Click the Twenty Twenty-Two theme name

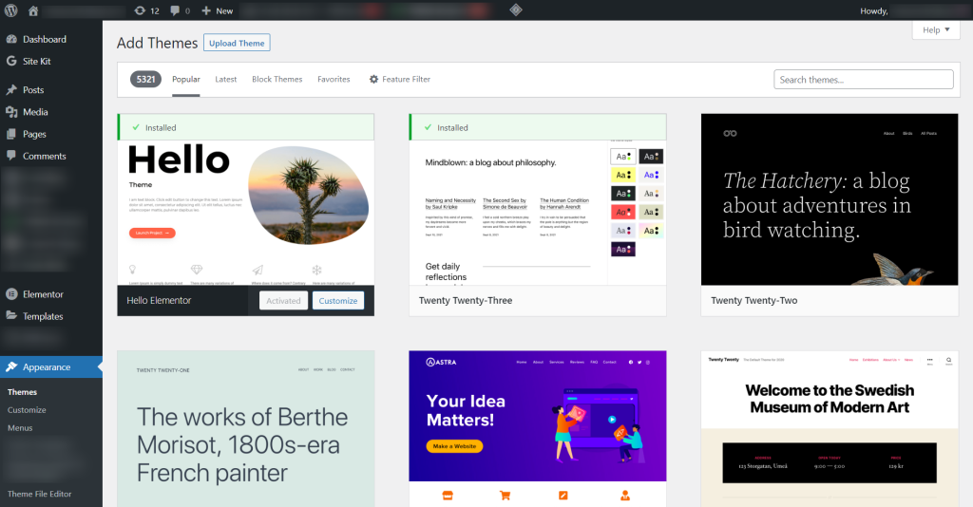[754, 301]
